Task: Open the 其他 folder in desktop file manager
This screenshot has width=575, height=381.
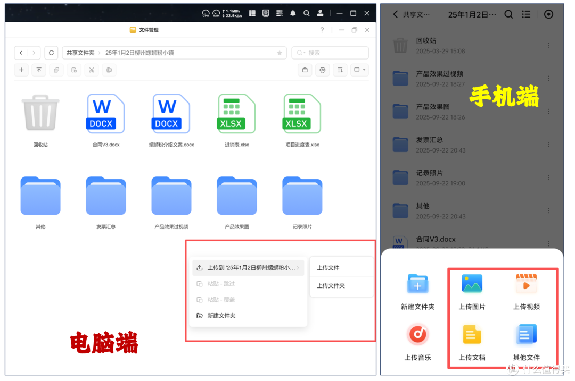Action: [x=40, y=196]
